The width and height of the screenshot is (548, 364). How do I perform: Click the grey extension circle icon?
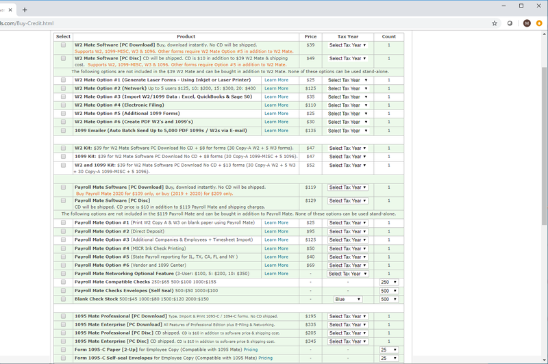pyautogui.click(x=510, y=23)
